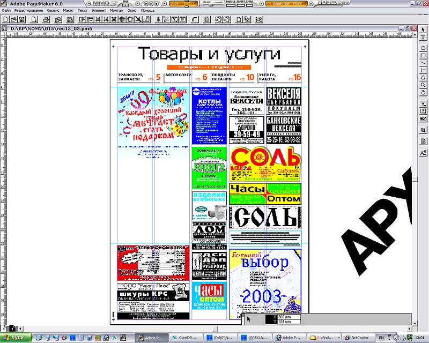Click the last icon in the top toolbar
The image size is (429, 343).
[x=259, y=19]
